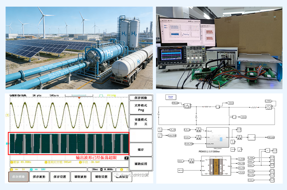This screenshot has height=190, width=287.
Task: Click the yellow channel 1 ground marker
Action: click(7, 115)
